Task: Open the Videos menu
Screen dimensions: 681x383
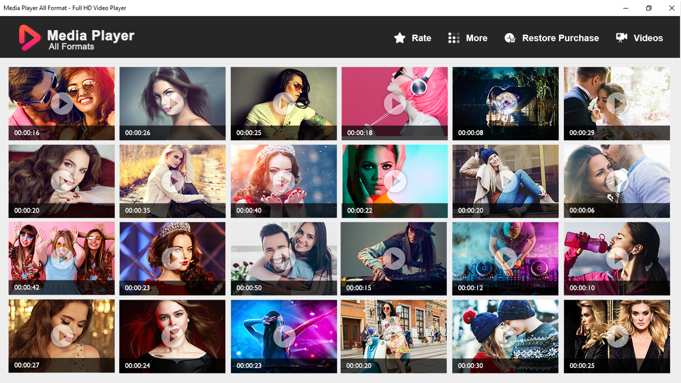Action: pyautogui.click(x=650, y=37)
